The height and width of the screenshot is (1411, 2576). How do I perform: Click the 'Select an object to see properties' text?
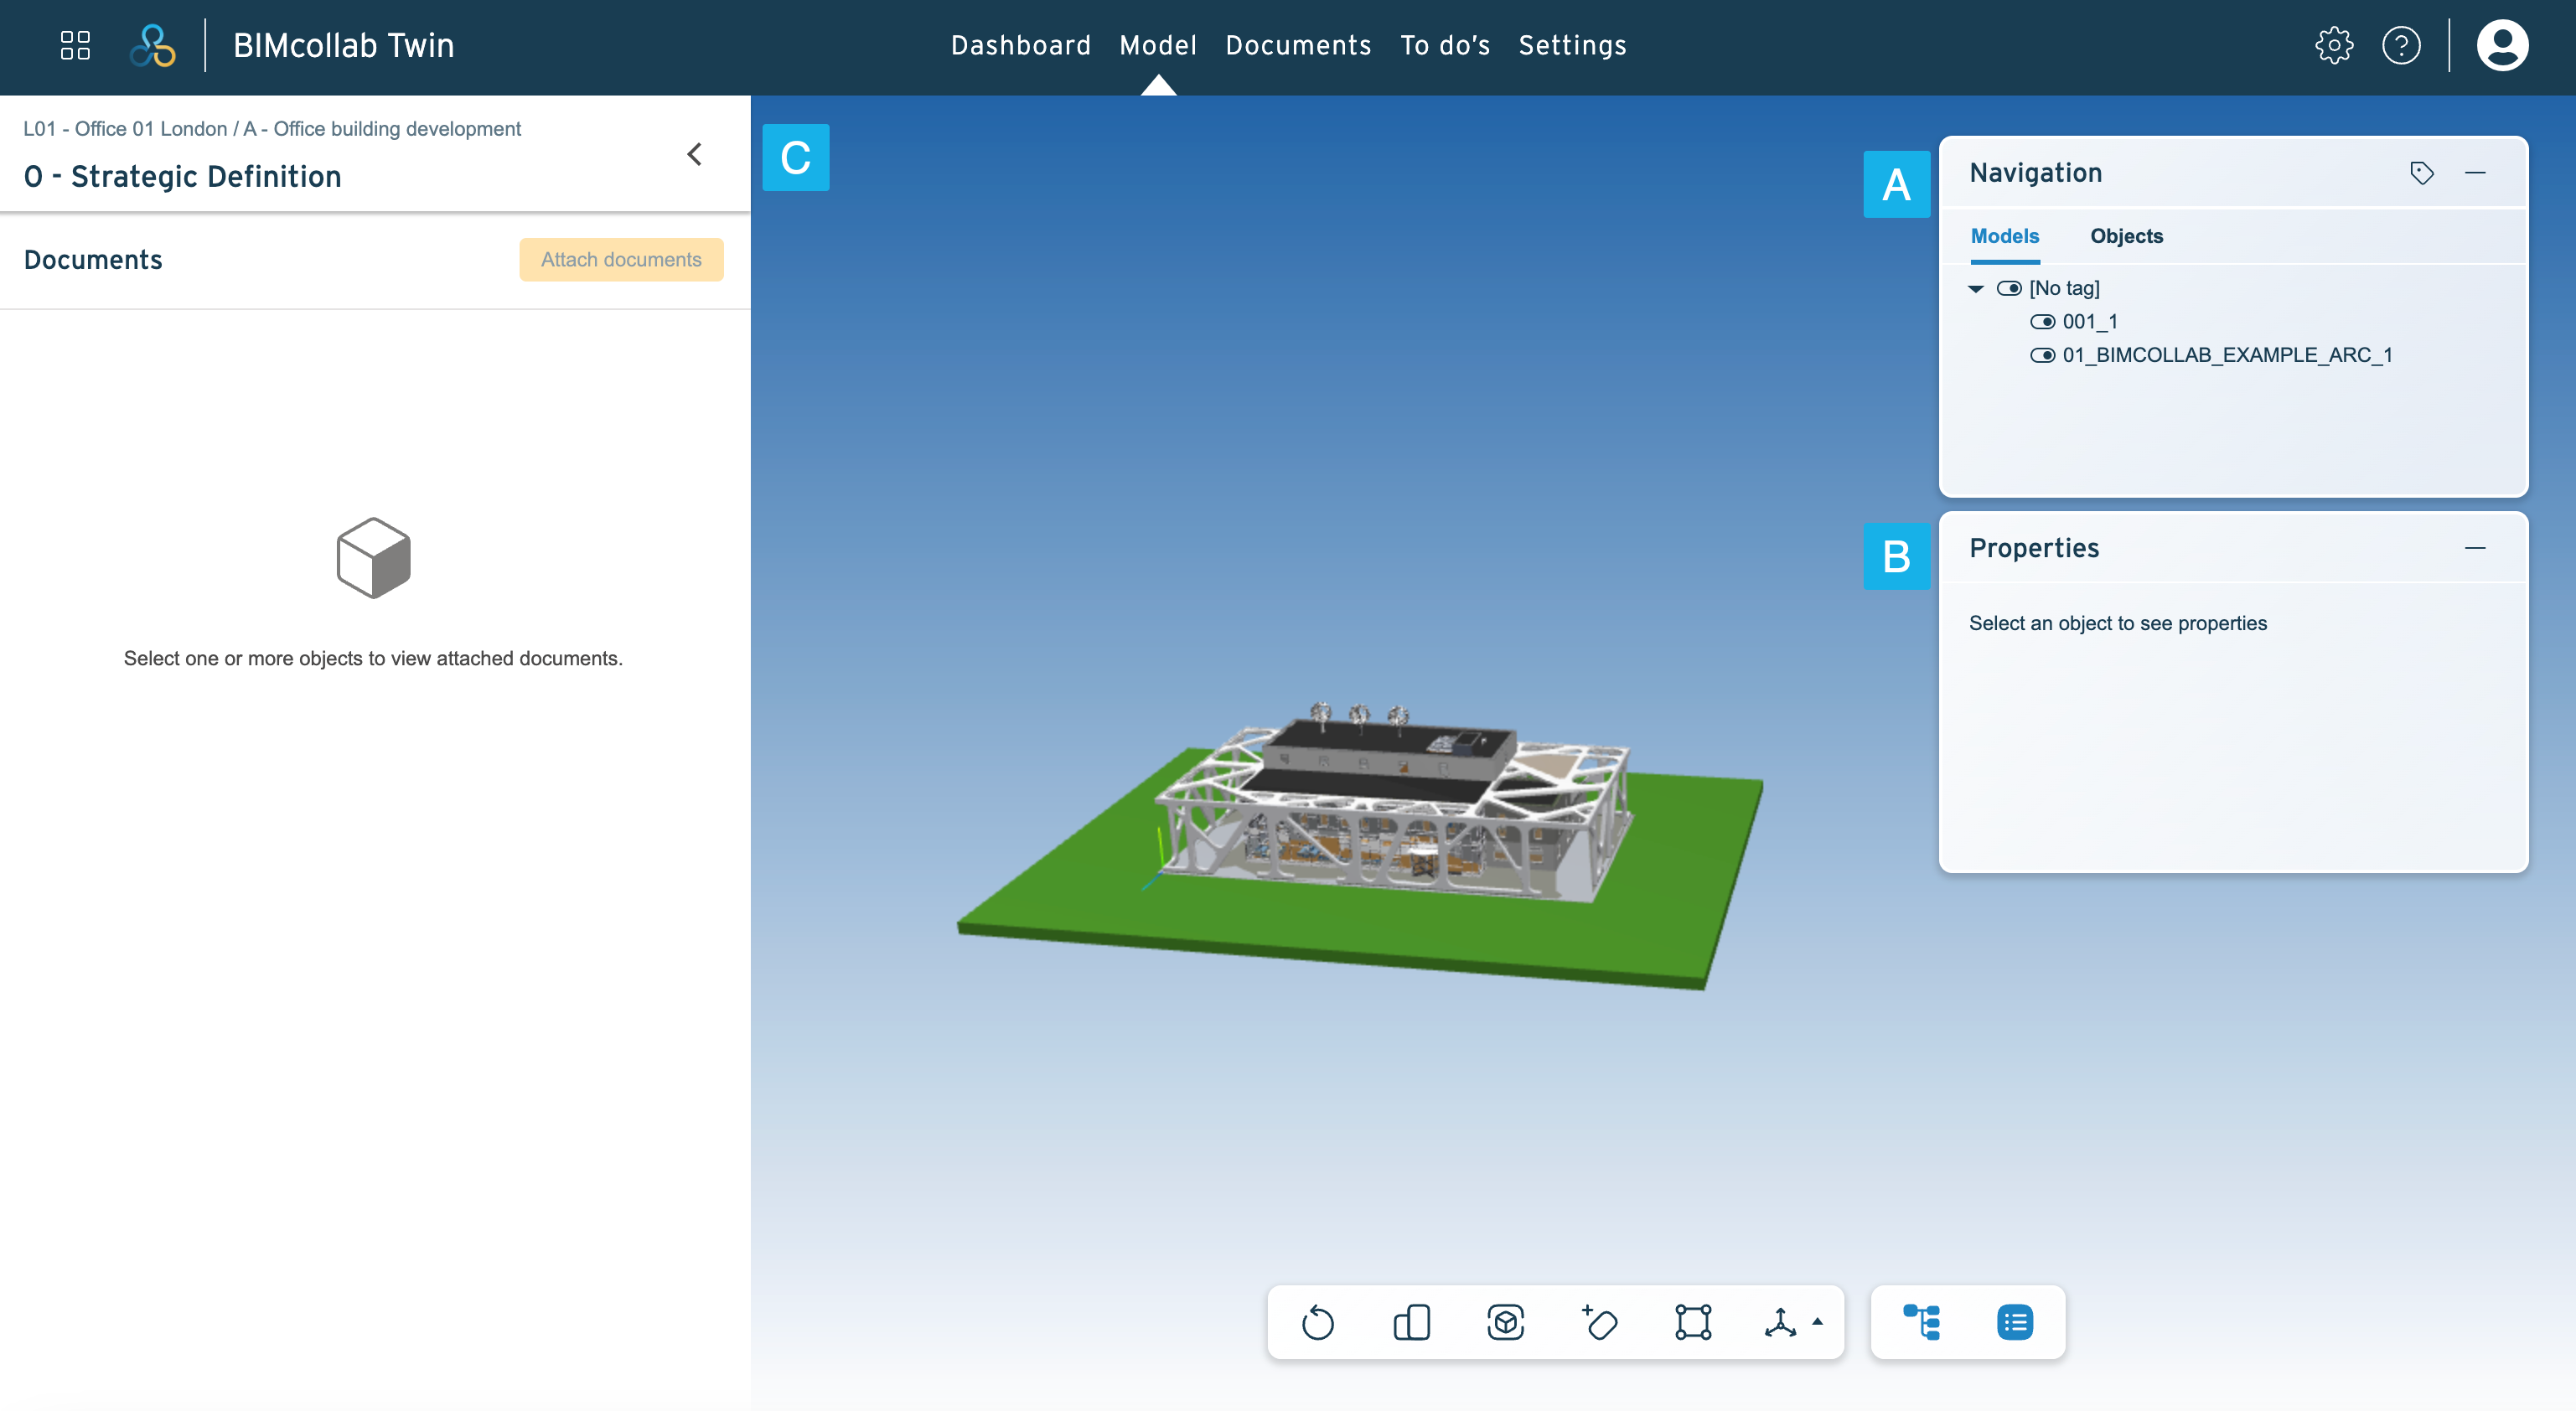tap(2117, 623)
